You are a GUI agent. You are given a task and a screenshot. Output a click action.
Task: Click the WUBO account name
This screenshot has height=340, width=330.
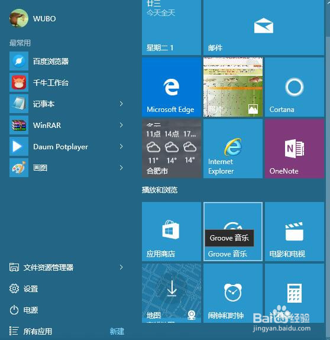pyautogui.click(x=44, y=18)
